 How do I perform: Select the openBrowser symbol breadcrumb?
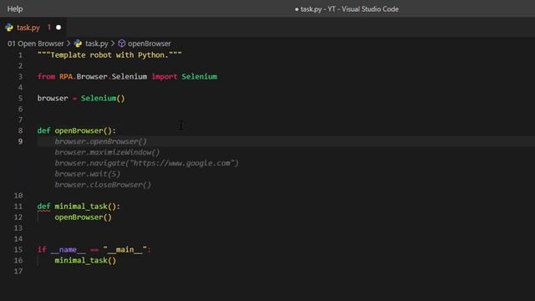[x=149, y=43]
